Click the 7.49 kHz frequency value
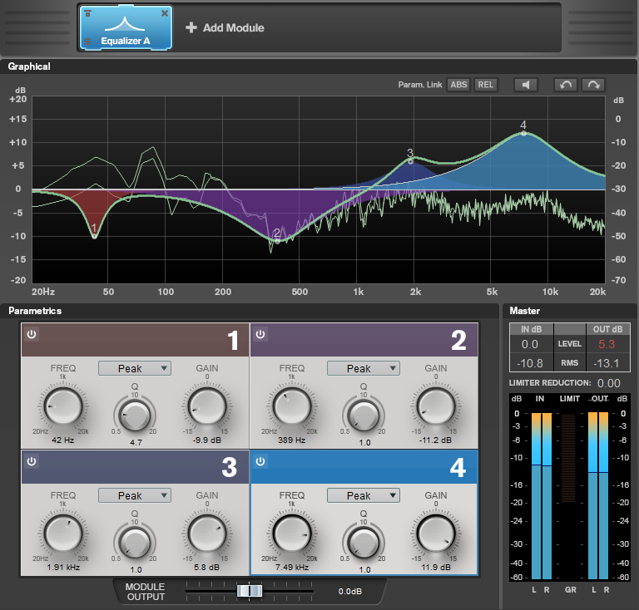 [292, 567]
